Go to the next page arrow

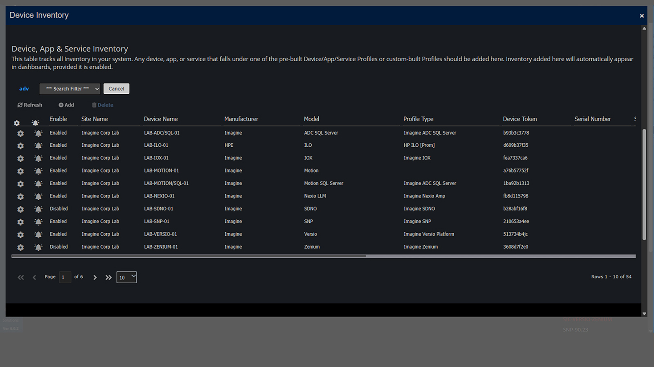pos(95,277)
